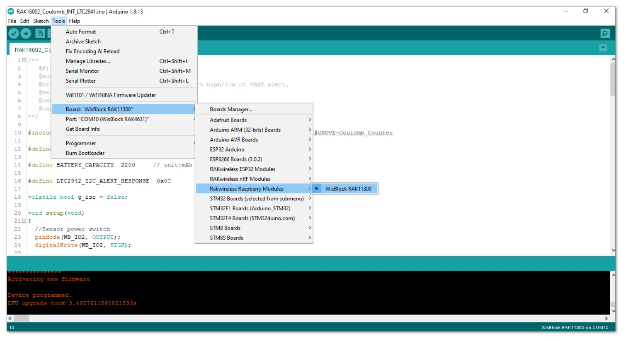Choose Burn Bootloader

click(124, 153)
